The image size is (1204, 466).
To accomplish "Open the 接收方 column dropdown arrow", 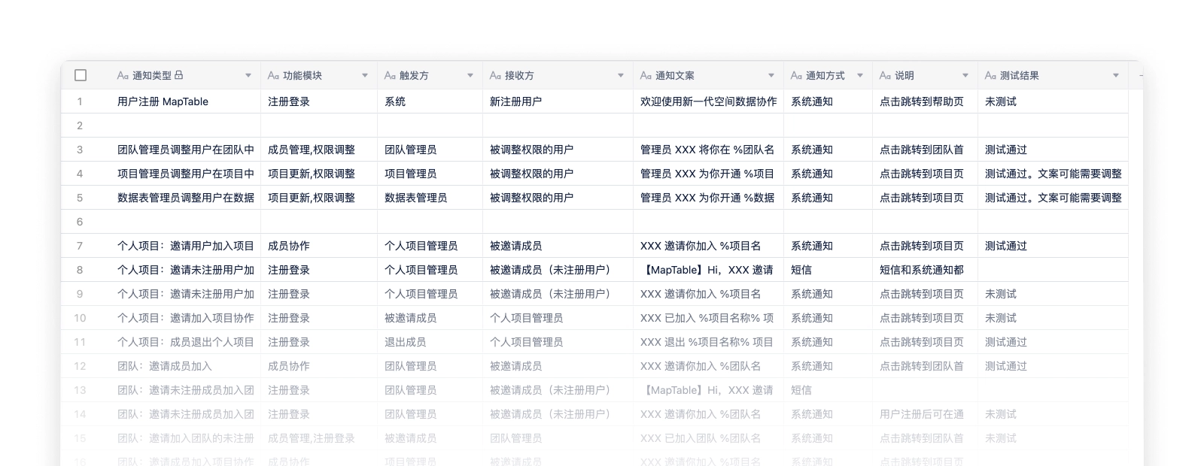I will tap(621, 76).
